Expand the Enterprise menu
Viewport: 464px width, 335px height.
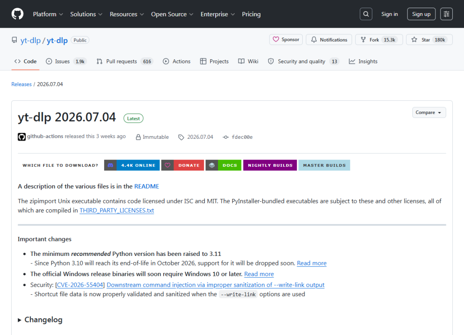coord(217,14)
